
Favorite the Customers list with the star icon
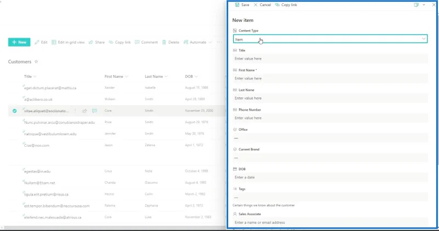(36, 62)
